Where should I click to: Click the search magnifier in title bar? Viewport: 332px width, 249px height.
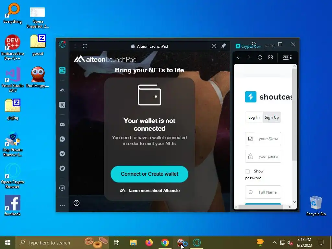[254, 44]
